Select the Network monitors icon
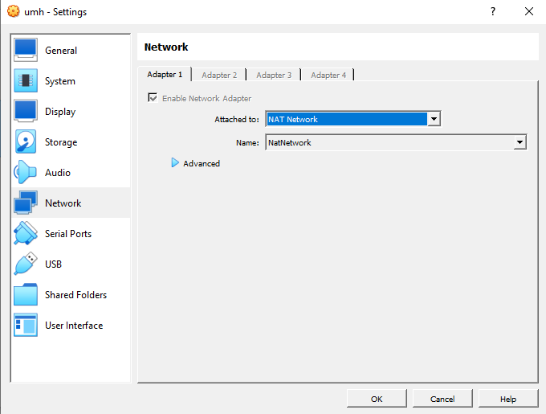The width and height of the screenshot is (546, 414). pyautogui.click(x=26, y=203)
